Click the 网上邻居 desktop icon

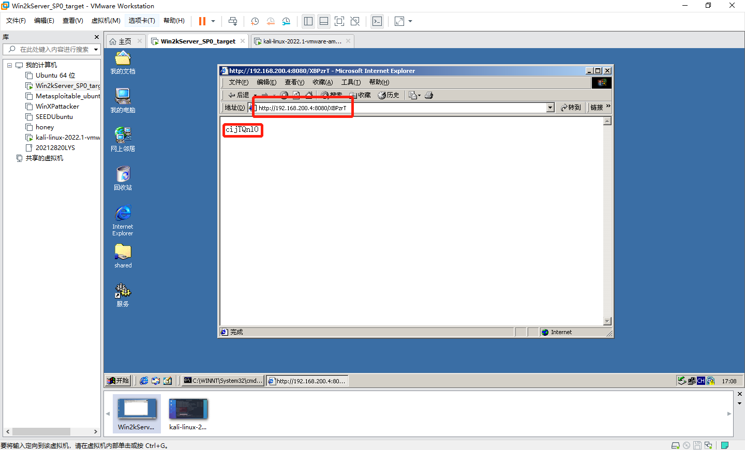coord(123,140)
